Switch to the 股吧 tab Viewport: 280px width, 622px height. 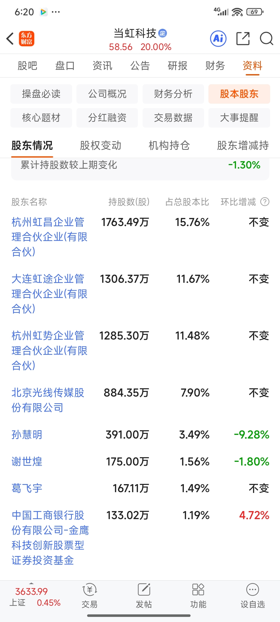pos(27,66)
